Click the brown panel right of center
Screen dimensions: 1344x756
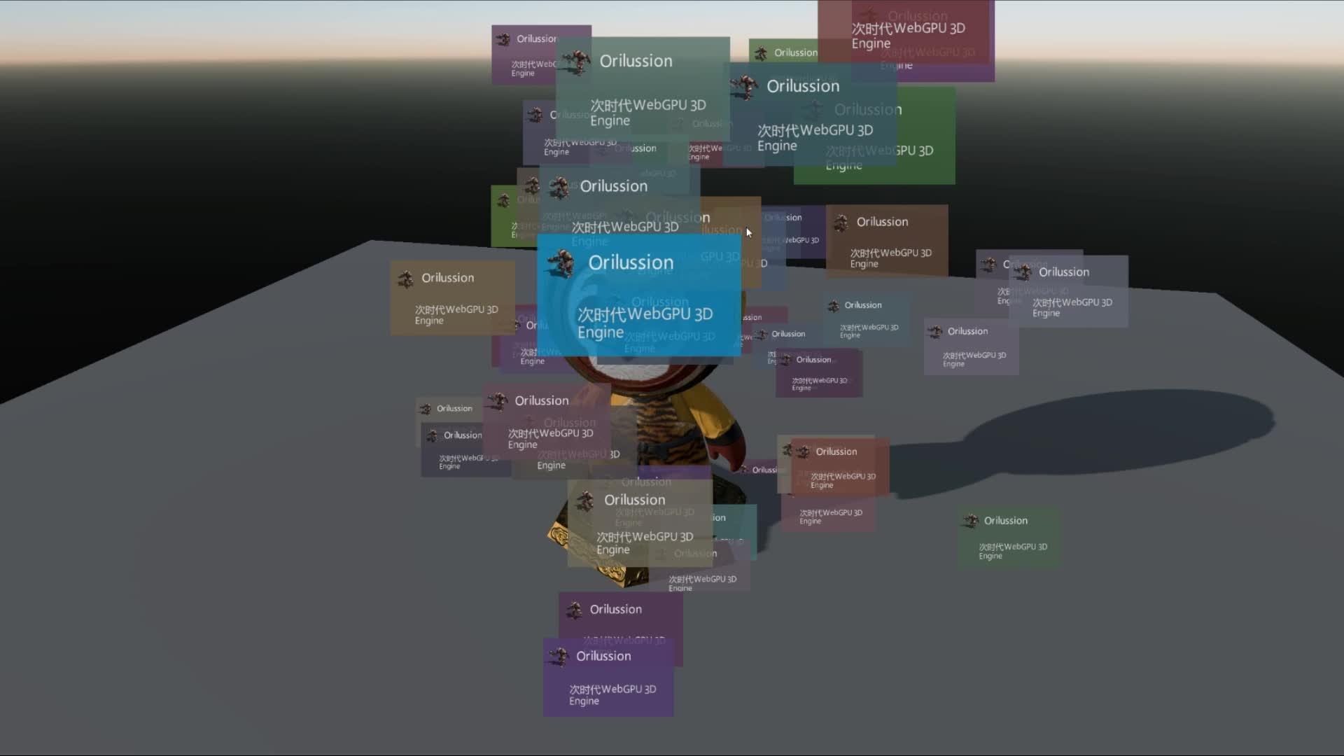point(887,240)
